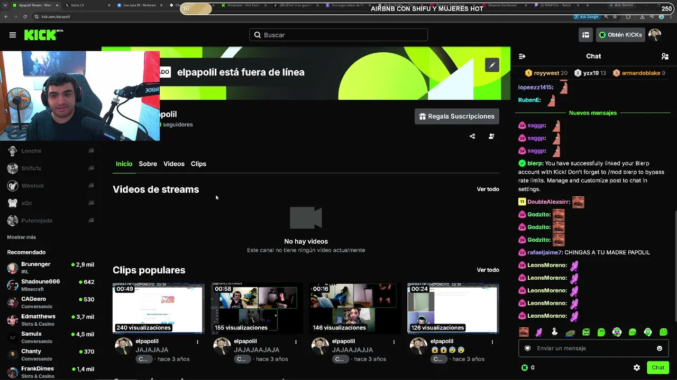Click top gifter royywest in chat leaderboard
This screenshot has width=677, height=380.
[x=546, y=73]
